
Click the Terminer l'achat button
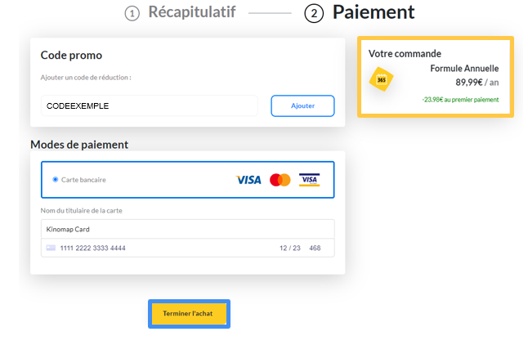pos(189,314)
